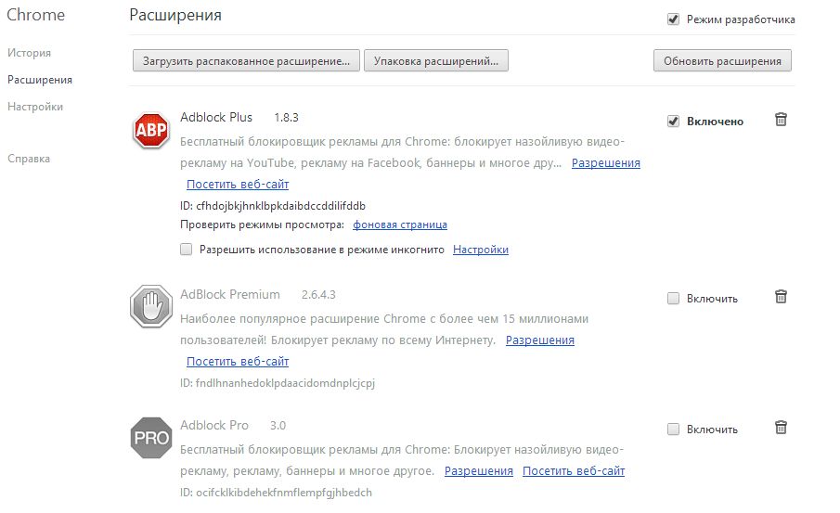The width and height of the screenshot is (840, 513).
Task: Uncheck Включено for Adblock Plus
Action: tap(673, 121)
